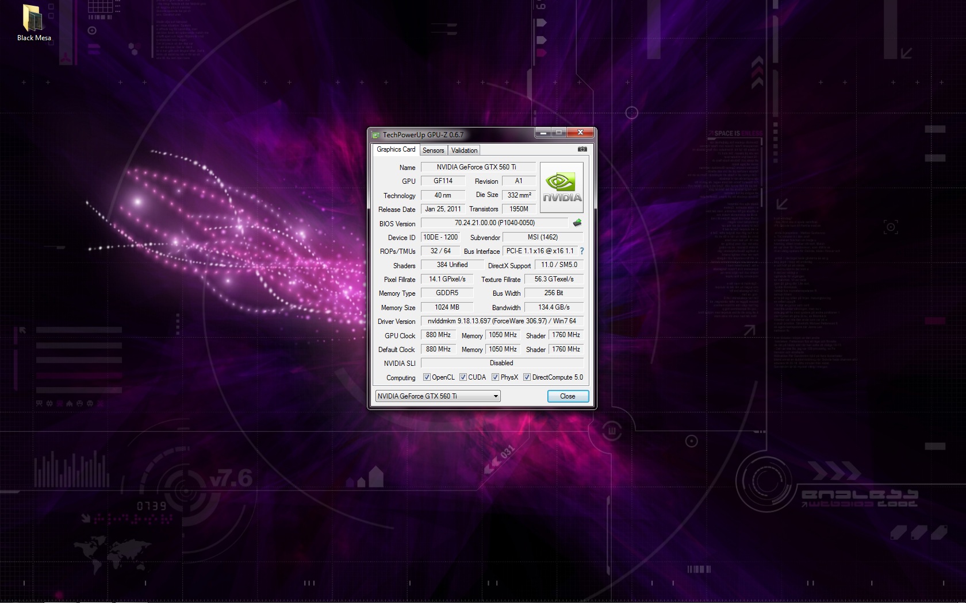Click the Default Clock value 880 MHz

[438, 349]
